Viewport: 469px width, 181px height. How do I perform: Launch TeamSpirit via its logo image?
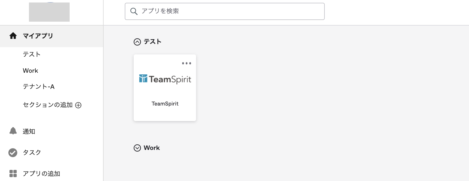click(165, 79)
